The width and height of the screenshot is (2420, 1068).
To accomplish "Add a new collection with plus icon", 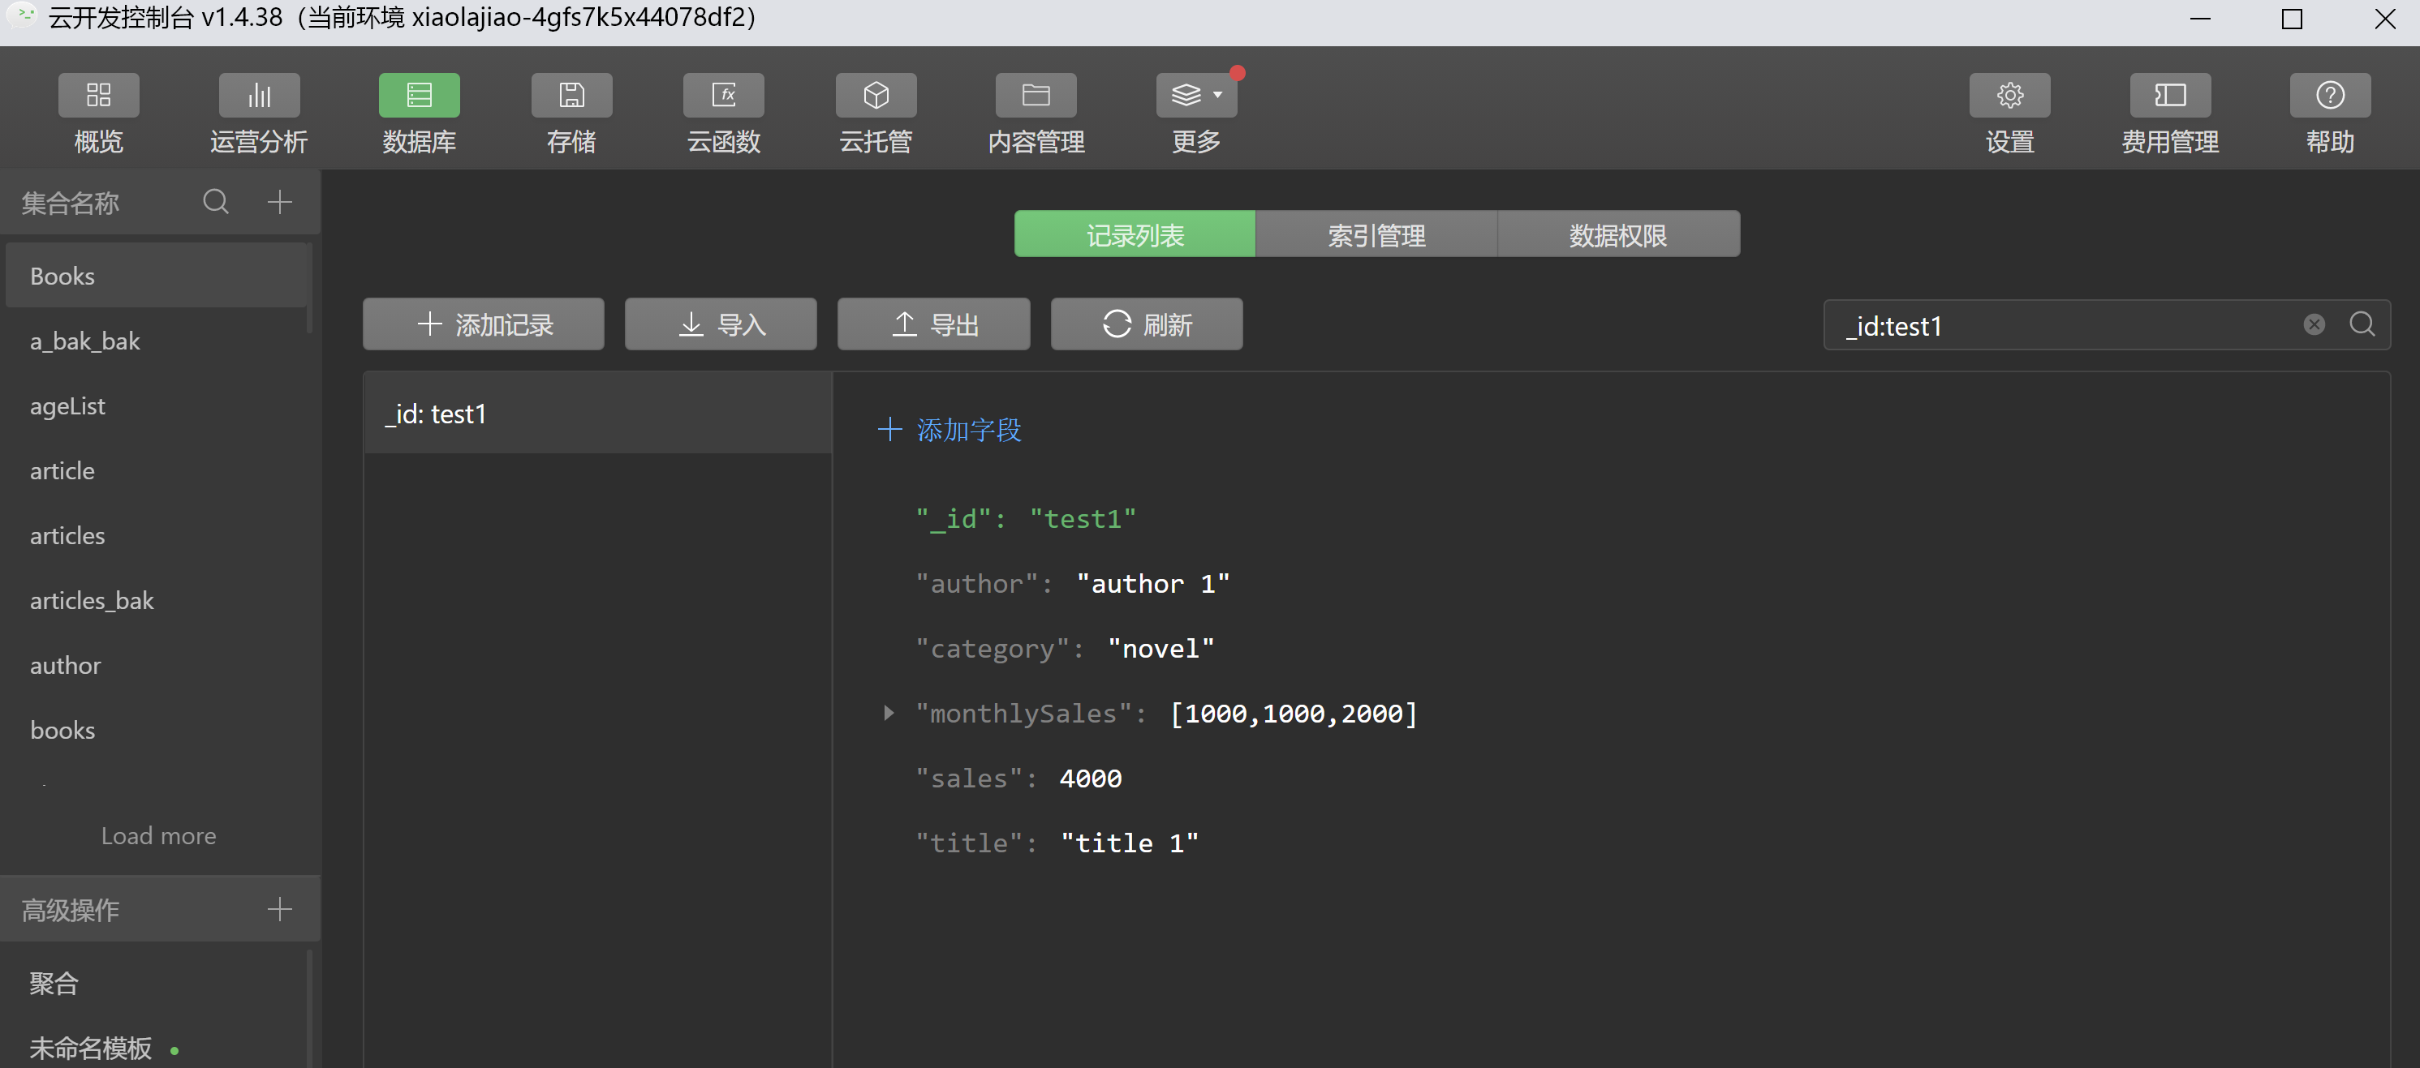I will click(280, 202).
